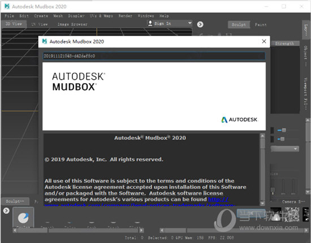Open the Mesh menu
This screenshot has width=311, height=243.
pos(58,16)
